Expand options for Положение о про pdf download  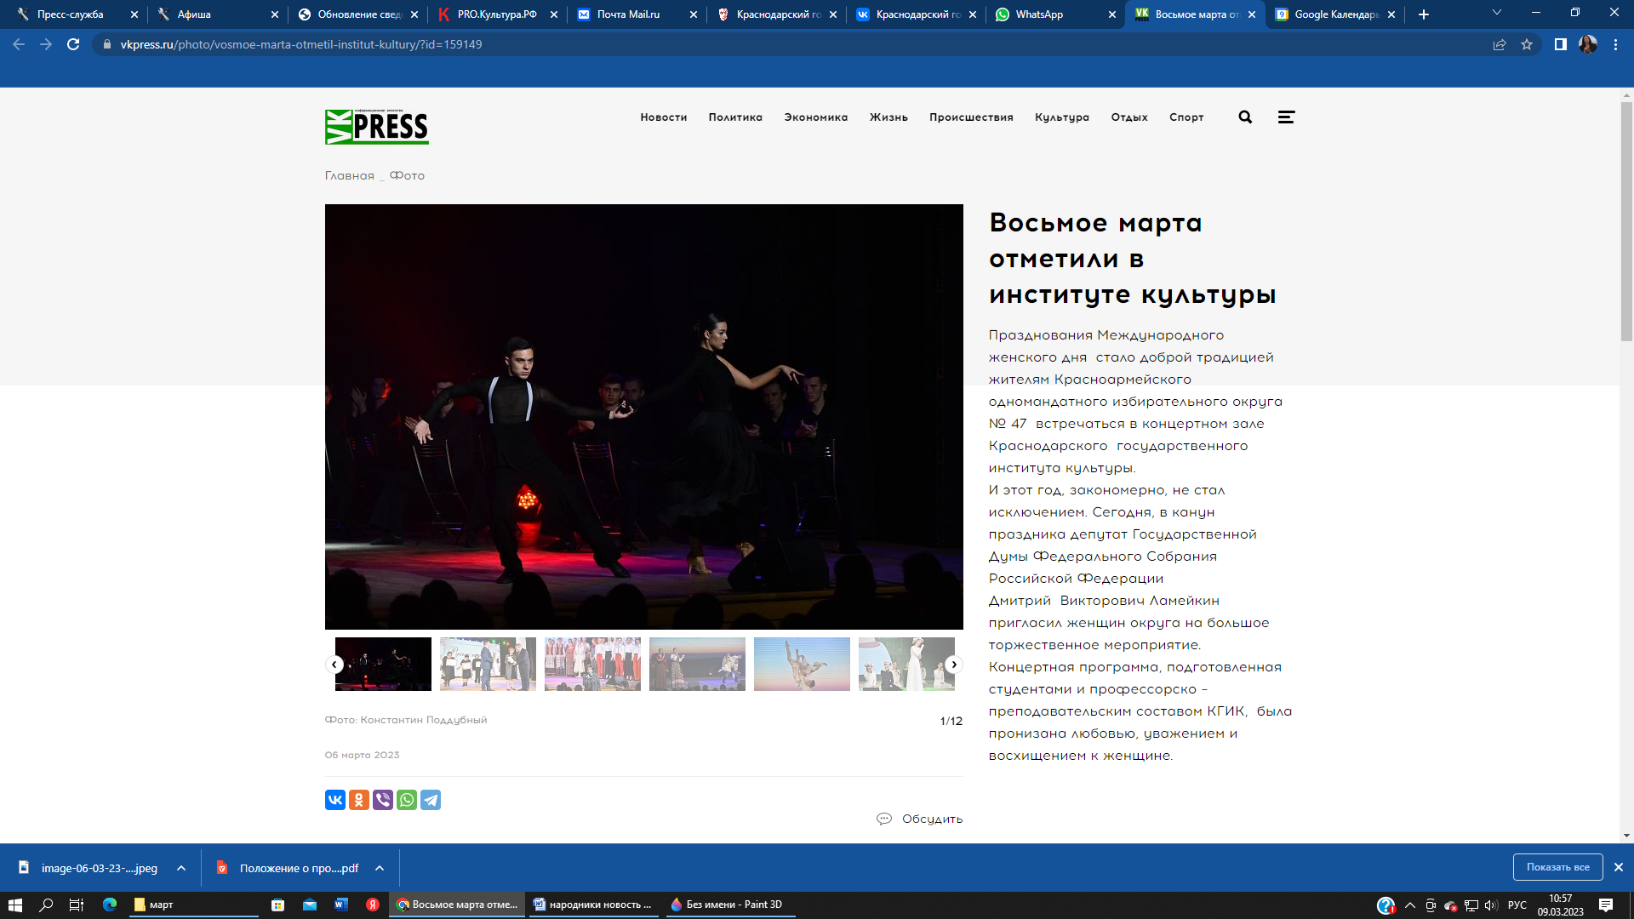coord(380,868)
